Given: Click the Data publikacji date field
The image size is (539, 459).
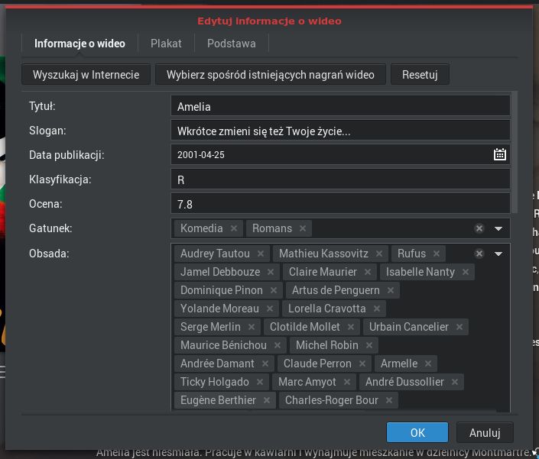Looking at the screenshot, I should coord(340,154).
